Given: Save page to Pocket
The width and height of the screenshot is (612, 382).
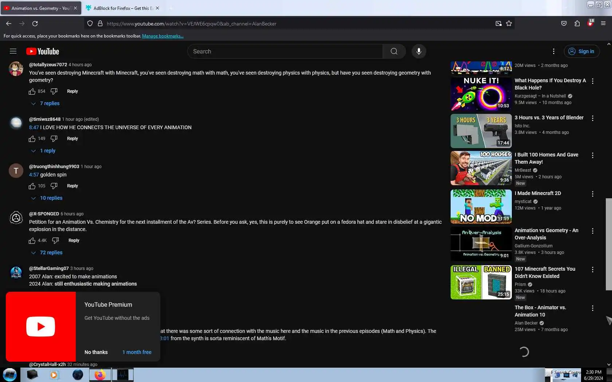Looking at the screenshot, I should click(x=564, y=24).
